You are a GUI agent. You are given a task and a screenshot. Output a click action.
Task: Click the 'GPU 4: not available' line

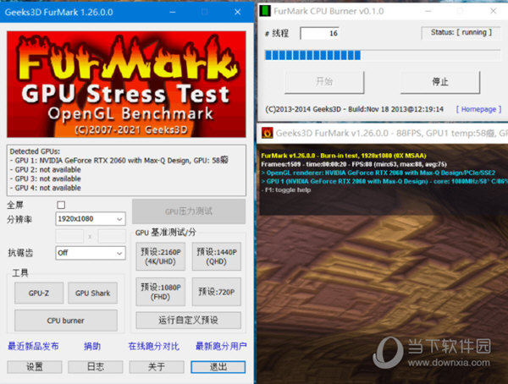coord(46,188)
